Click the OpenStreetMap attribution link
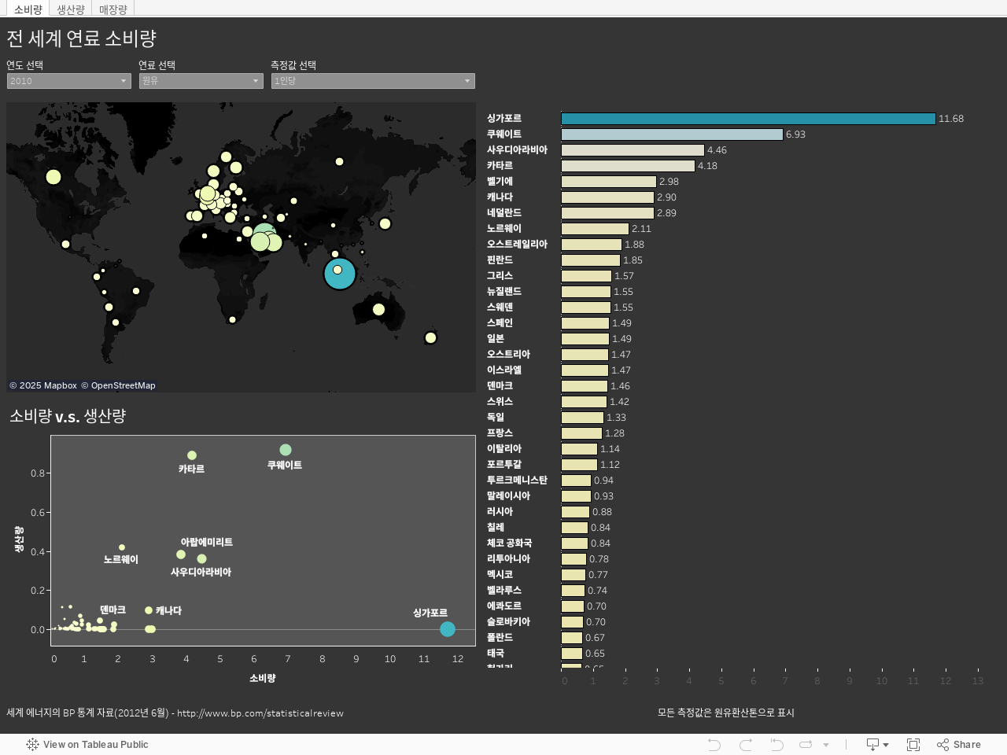Image resolution: width=1007 pixels, height=755 pixels. (x=118, y=385)
